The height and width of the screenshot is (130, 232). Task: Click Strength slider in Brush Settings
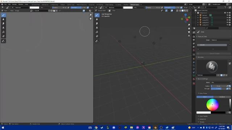pos(218,89)
